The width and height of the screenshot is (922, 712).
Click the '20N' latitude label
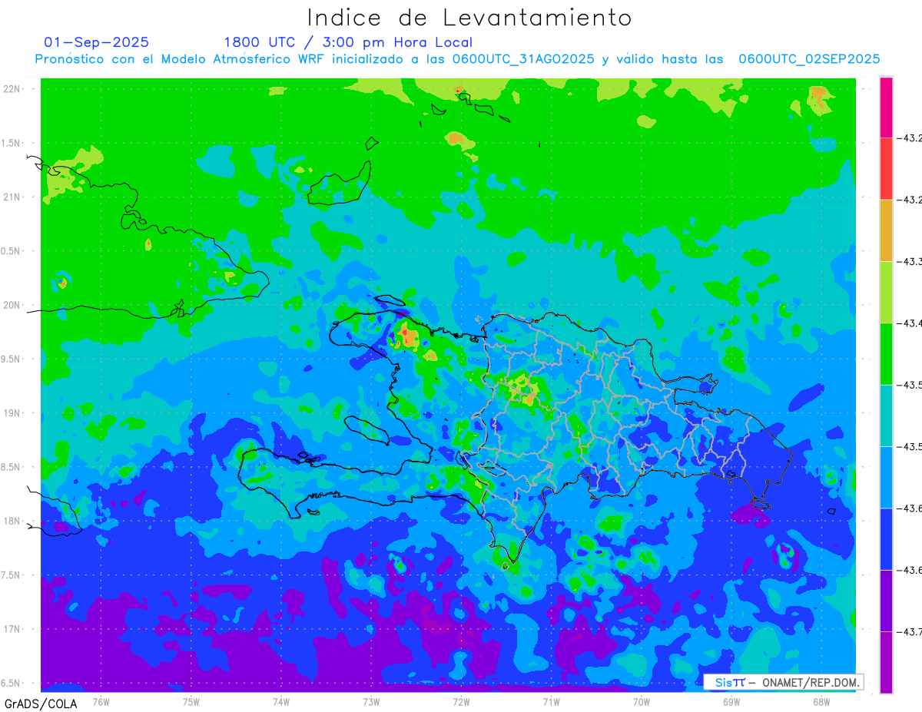click(12, 305)
